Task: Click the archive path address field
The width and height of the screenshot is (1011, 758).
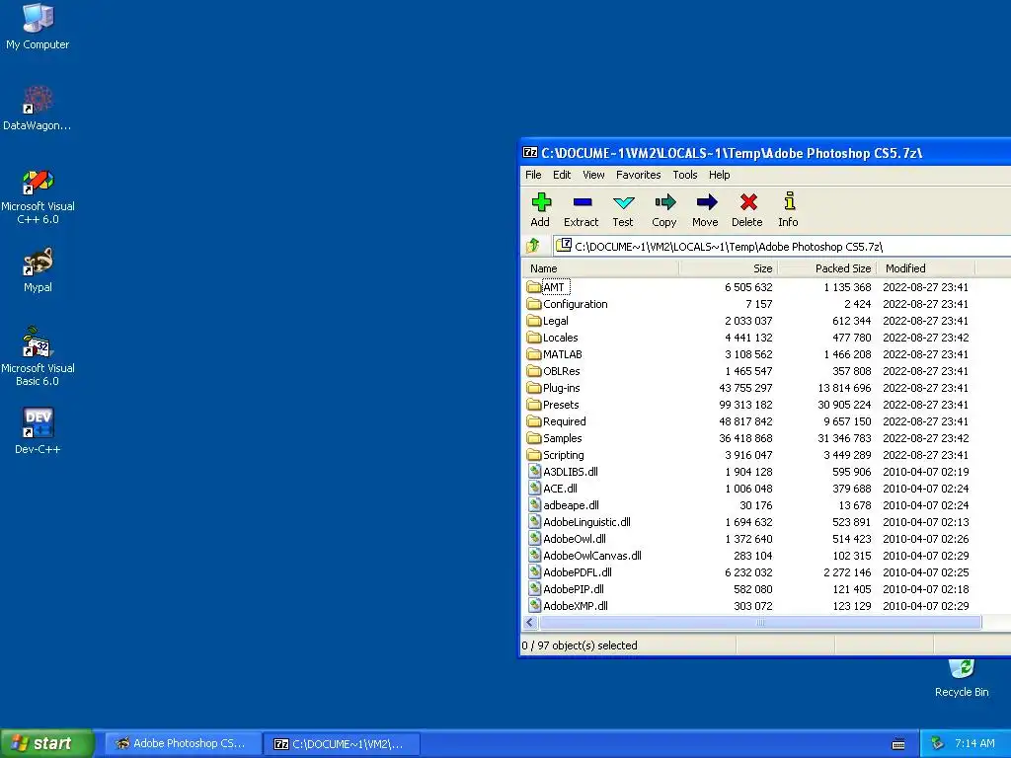Action: (782, 246)
